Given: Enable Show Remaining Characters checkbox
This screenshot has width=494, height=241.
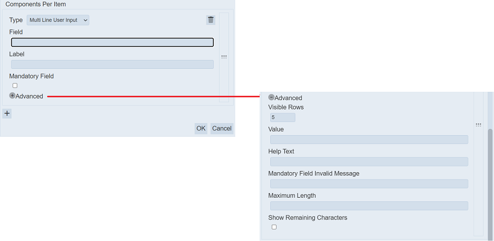Looking at the screenshot, I should pyautogui.click(x=274, y=227).
